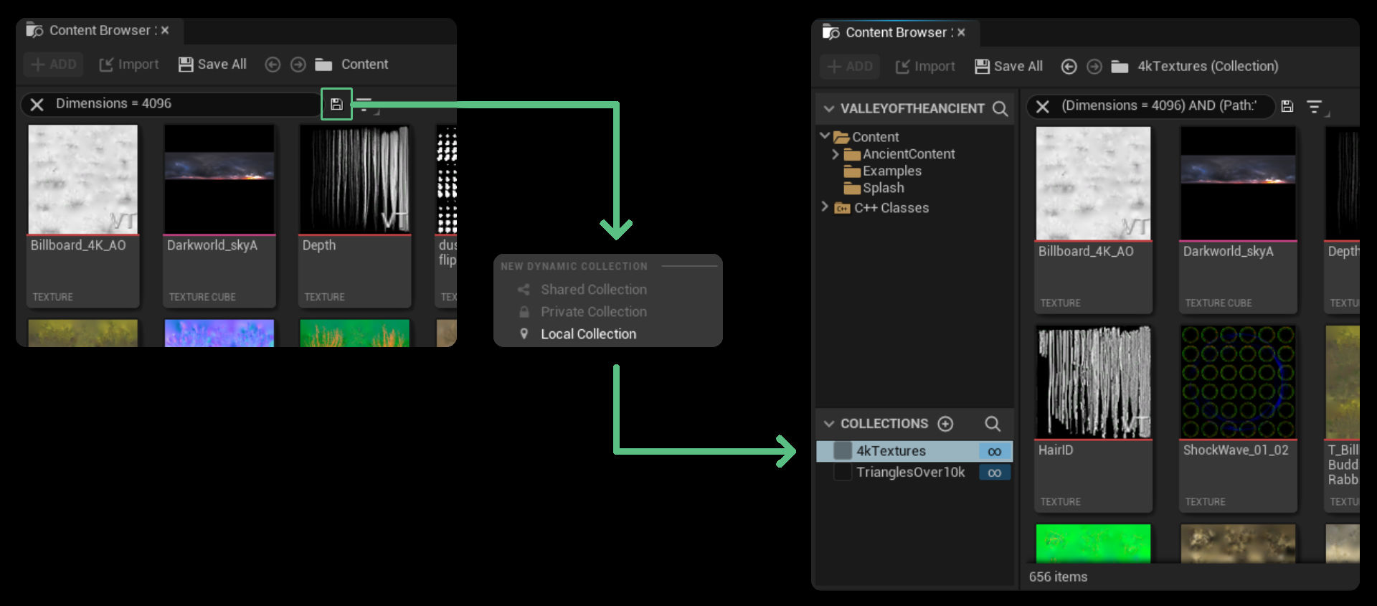This screenshot has width=1377, height=606.
Task: Click Save All in right Content Browser
Action: [1008, 67]
